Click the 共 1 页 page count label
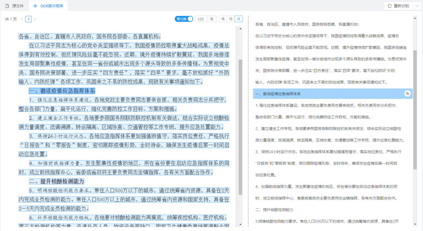423x231 pixels. coord(11,19)
